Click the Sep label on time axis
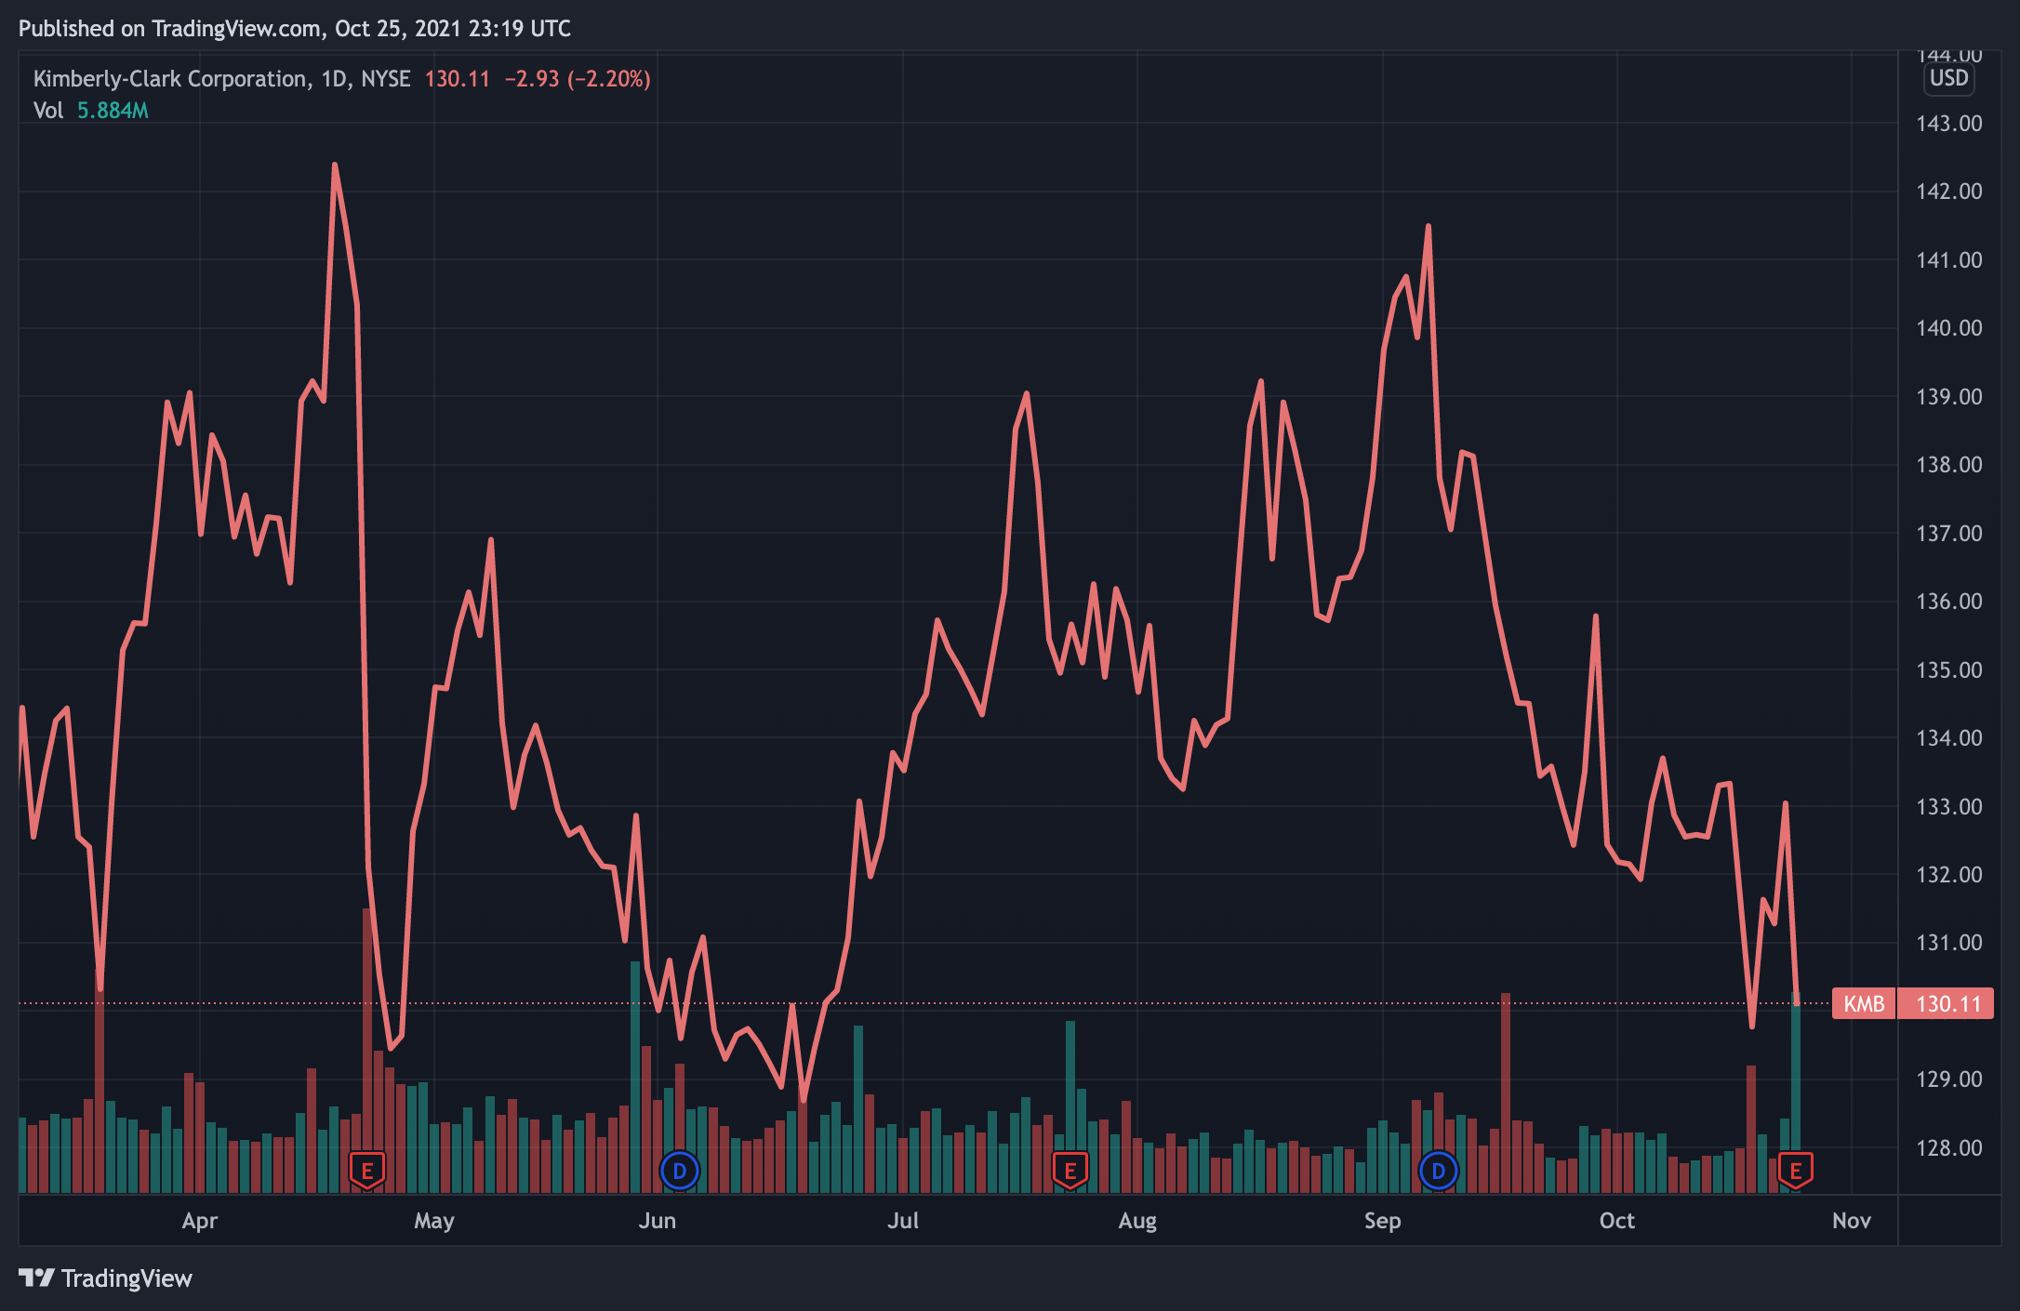The width and height of the screenshot is (2020, 1311). click(1382, 1221)
